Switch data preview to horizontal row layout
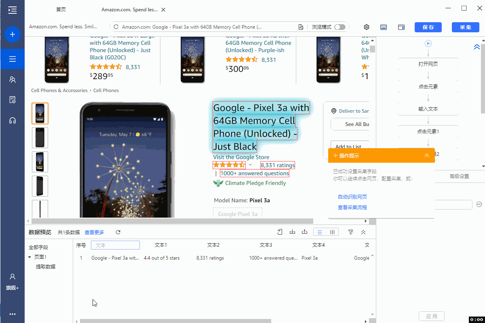 coord(320,232)
